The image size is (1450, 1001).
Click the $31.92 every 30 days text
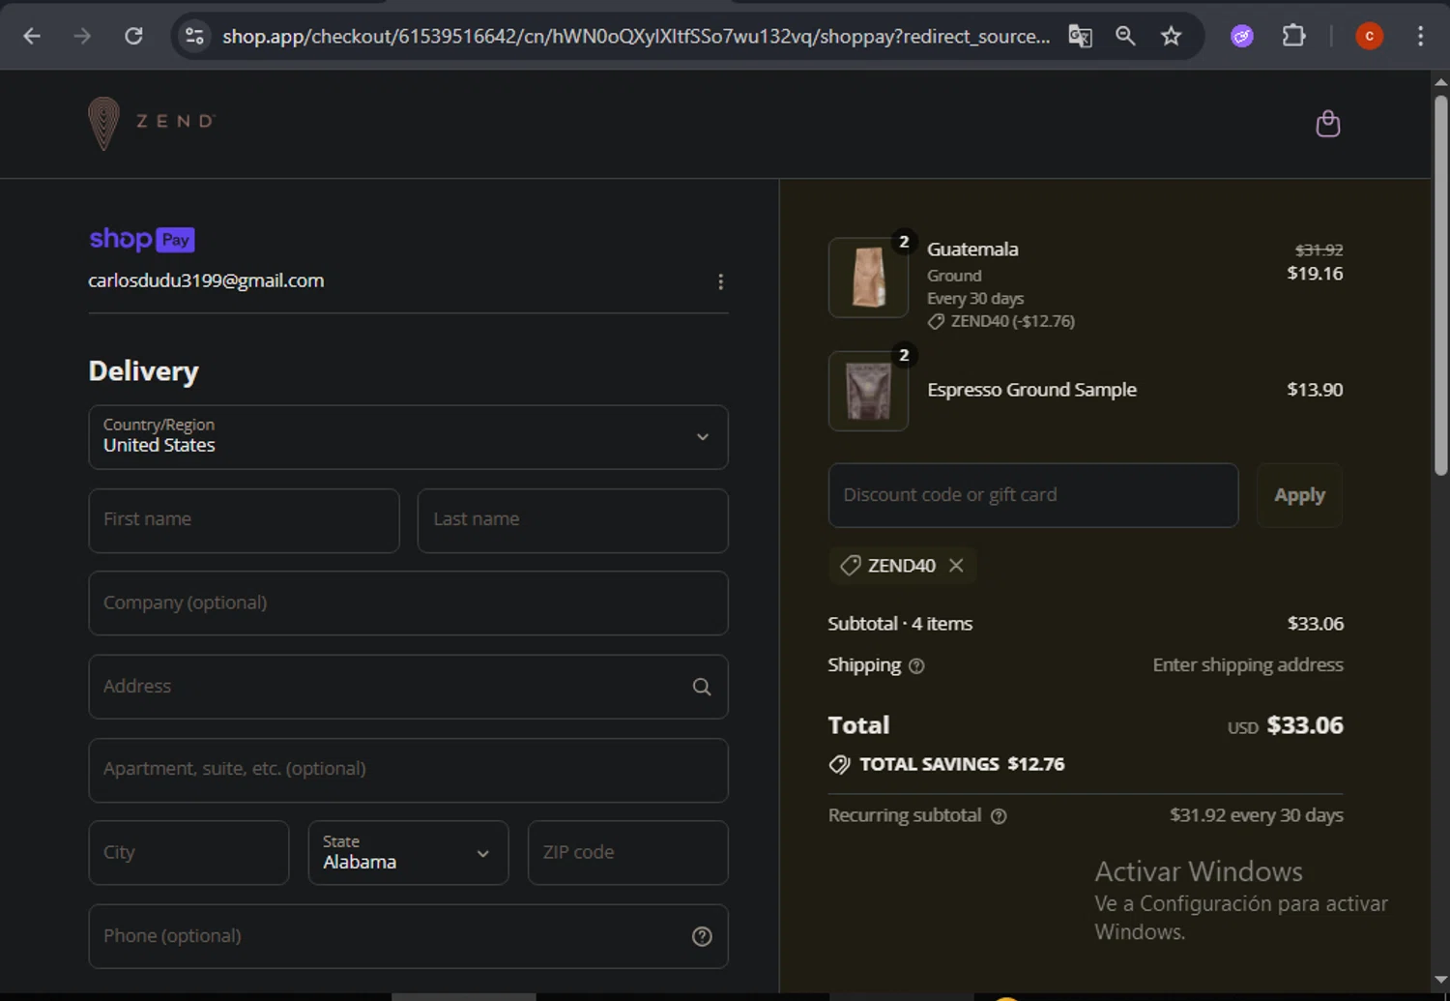tap(1257, 815)
